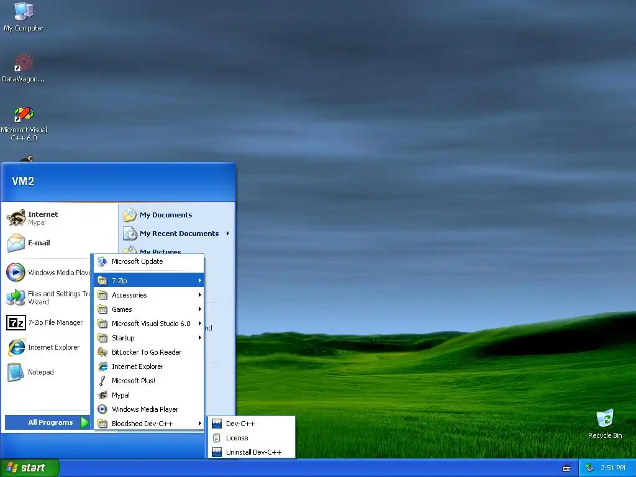Click the Microsoft Plus! label

pyautogui.click(x=134, y=381)
